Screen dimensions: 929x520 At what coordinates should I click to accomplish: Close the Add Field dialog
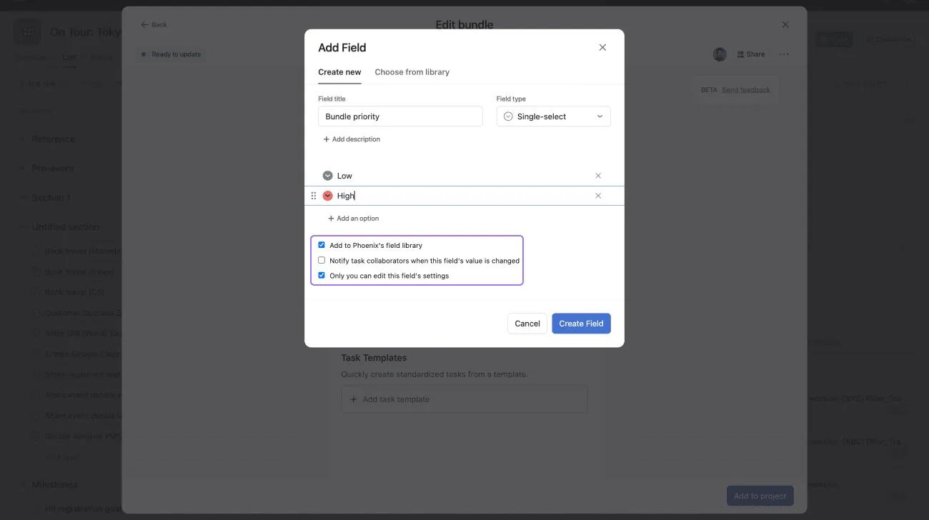coord(602,47)
